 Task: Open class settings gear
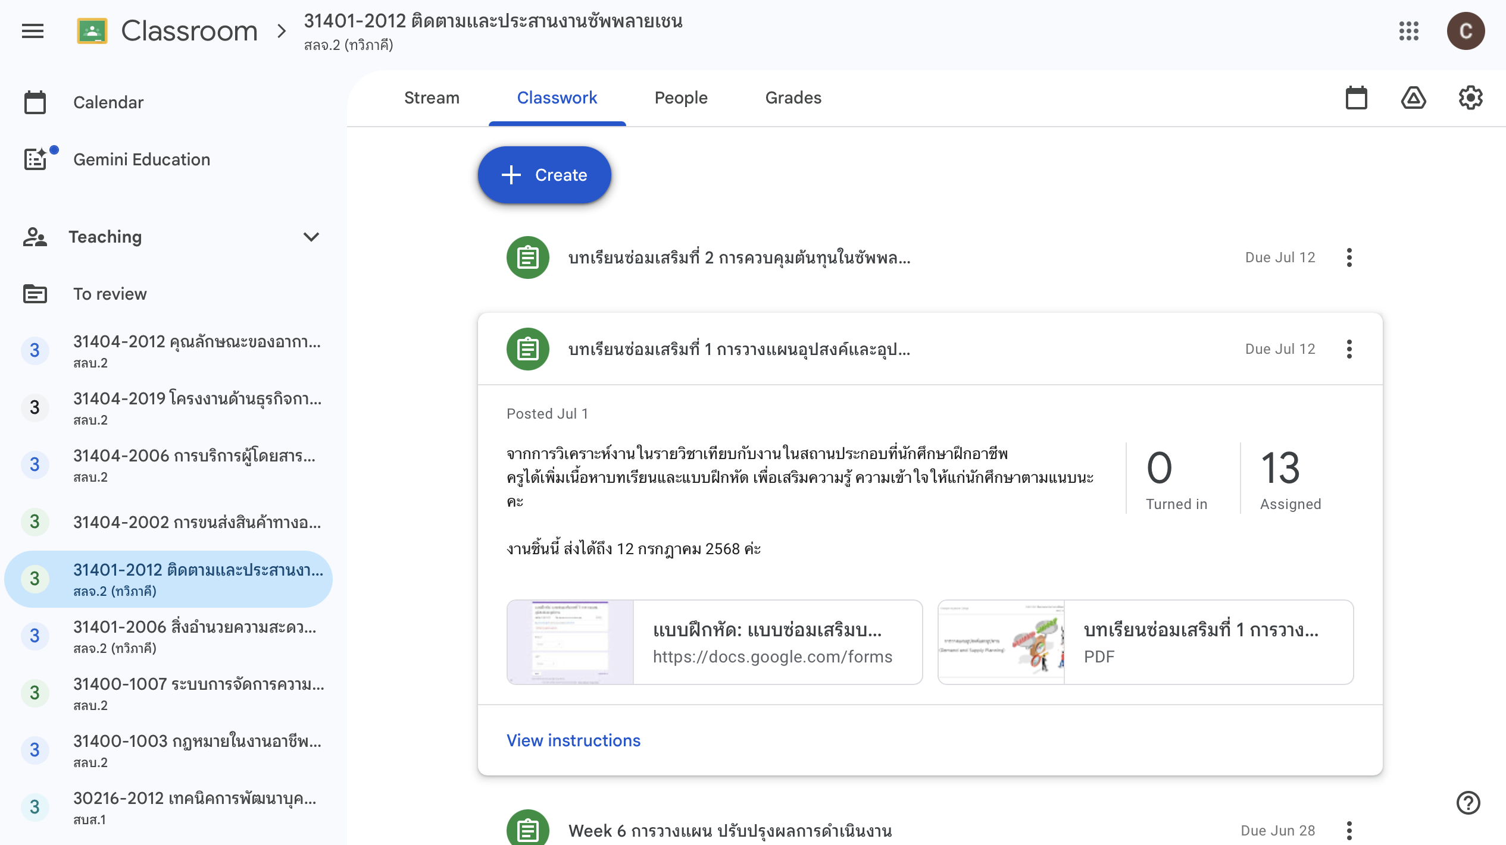1470,98
